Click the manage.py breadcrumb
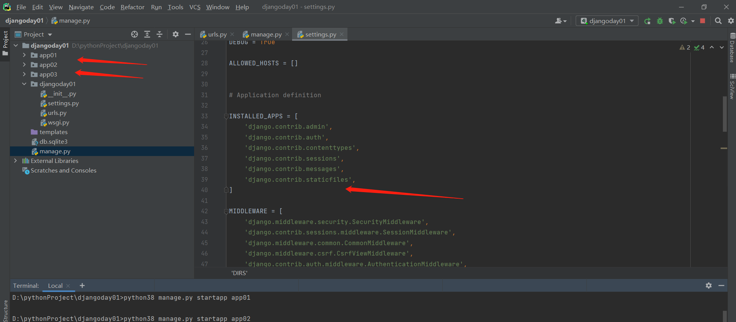 click(71, 21)
